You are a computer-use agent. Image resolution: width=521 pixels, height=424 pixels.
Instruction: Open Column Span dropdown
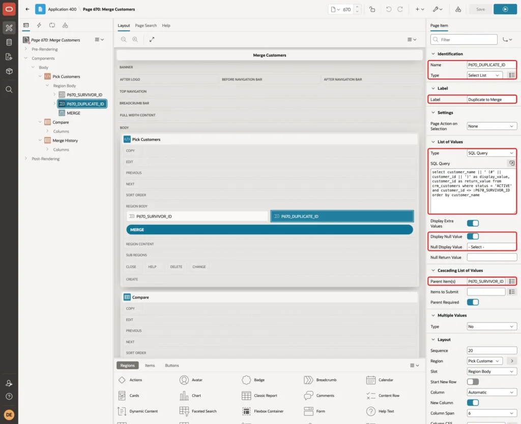(x=491, y=413)
